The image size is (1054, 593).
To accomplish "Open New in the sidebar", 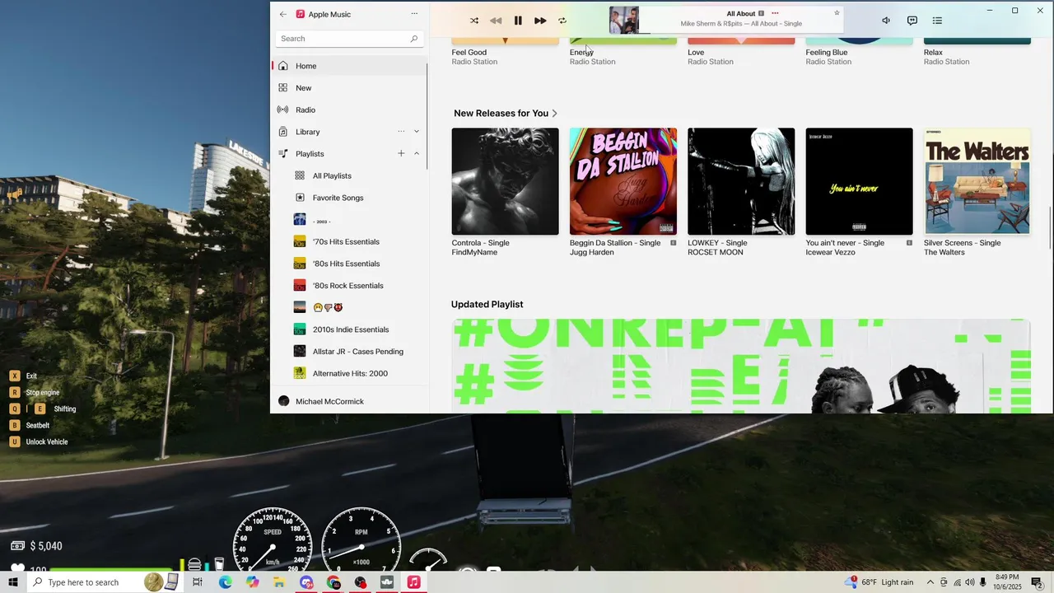I will click(x=349, y=88).
